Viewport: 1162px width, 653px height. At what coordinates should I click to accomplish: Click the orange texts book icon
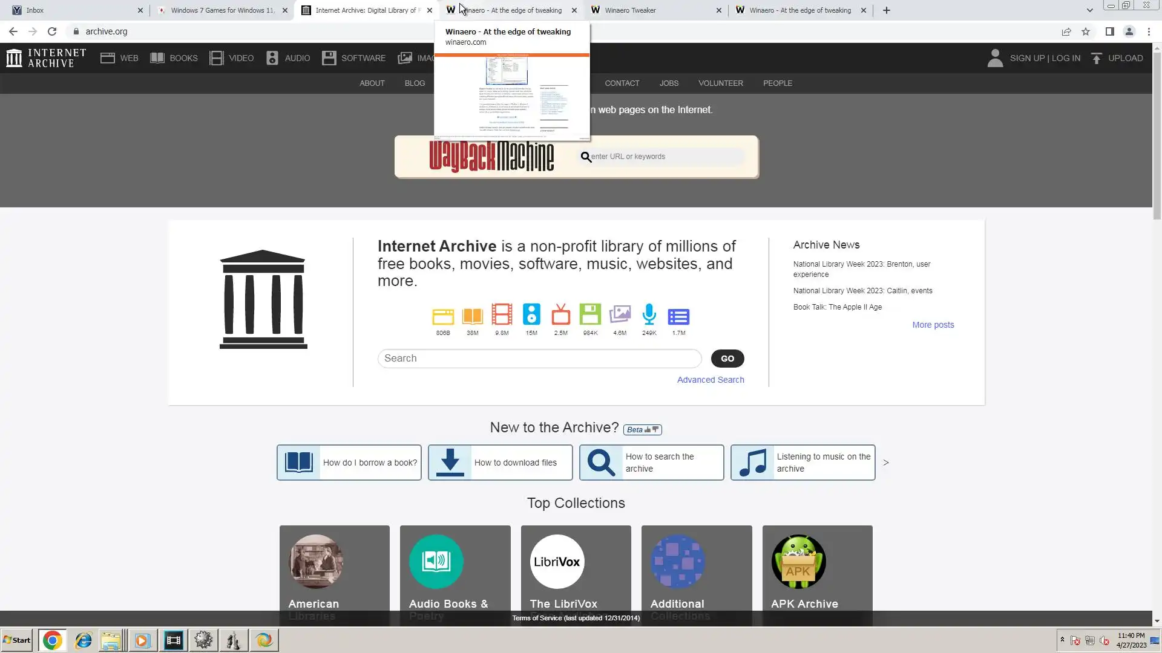(x=472, y=316)
